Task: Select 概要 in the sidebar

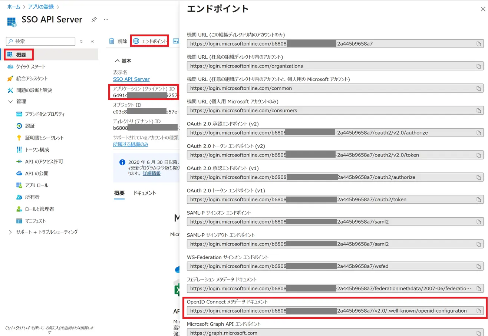Action: 49,55
